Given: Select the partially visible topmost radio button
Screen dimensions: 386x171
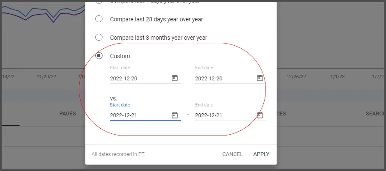Looking at the screenshot, I should [x=99, y=2].
